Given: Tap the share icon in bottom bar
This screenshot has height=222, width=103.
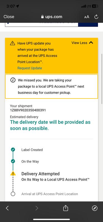Looking at the screenshot, I should 65,208.
